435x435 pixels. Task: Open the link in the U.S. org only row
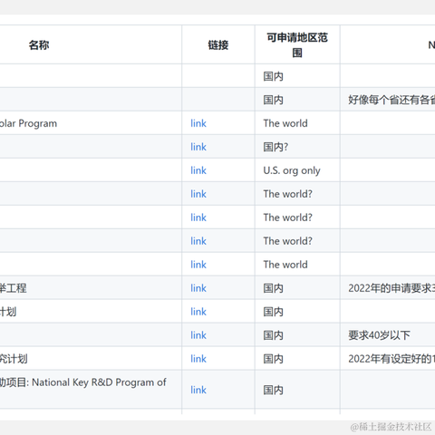pyautogui.click(x=198, y=170)
